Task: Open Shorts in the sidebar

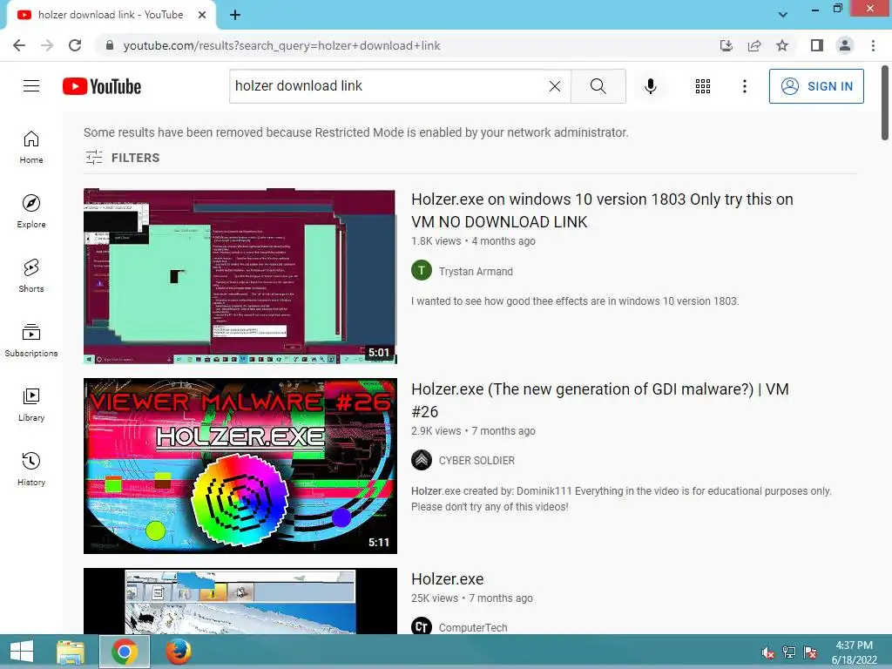Action: (x=31, y=276)
